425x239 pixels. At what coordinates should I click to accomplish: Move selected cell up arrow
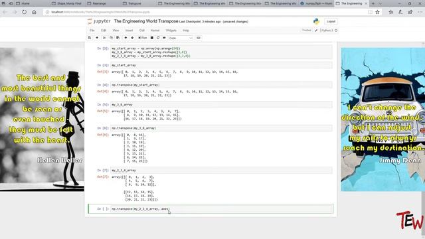click(126, 38)
